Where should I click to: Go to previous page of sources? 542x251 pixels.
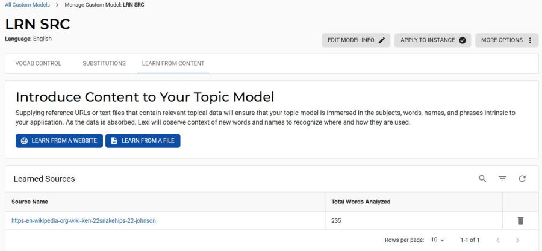click(498, 240)
